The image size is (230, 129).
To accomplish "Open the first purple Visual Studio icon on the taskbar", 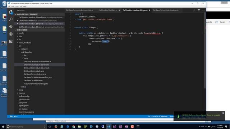I will tap(115, 126).
